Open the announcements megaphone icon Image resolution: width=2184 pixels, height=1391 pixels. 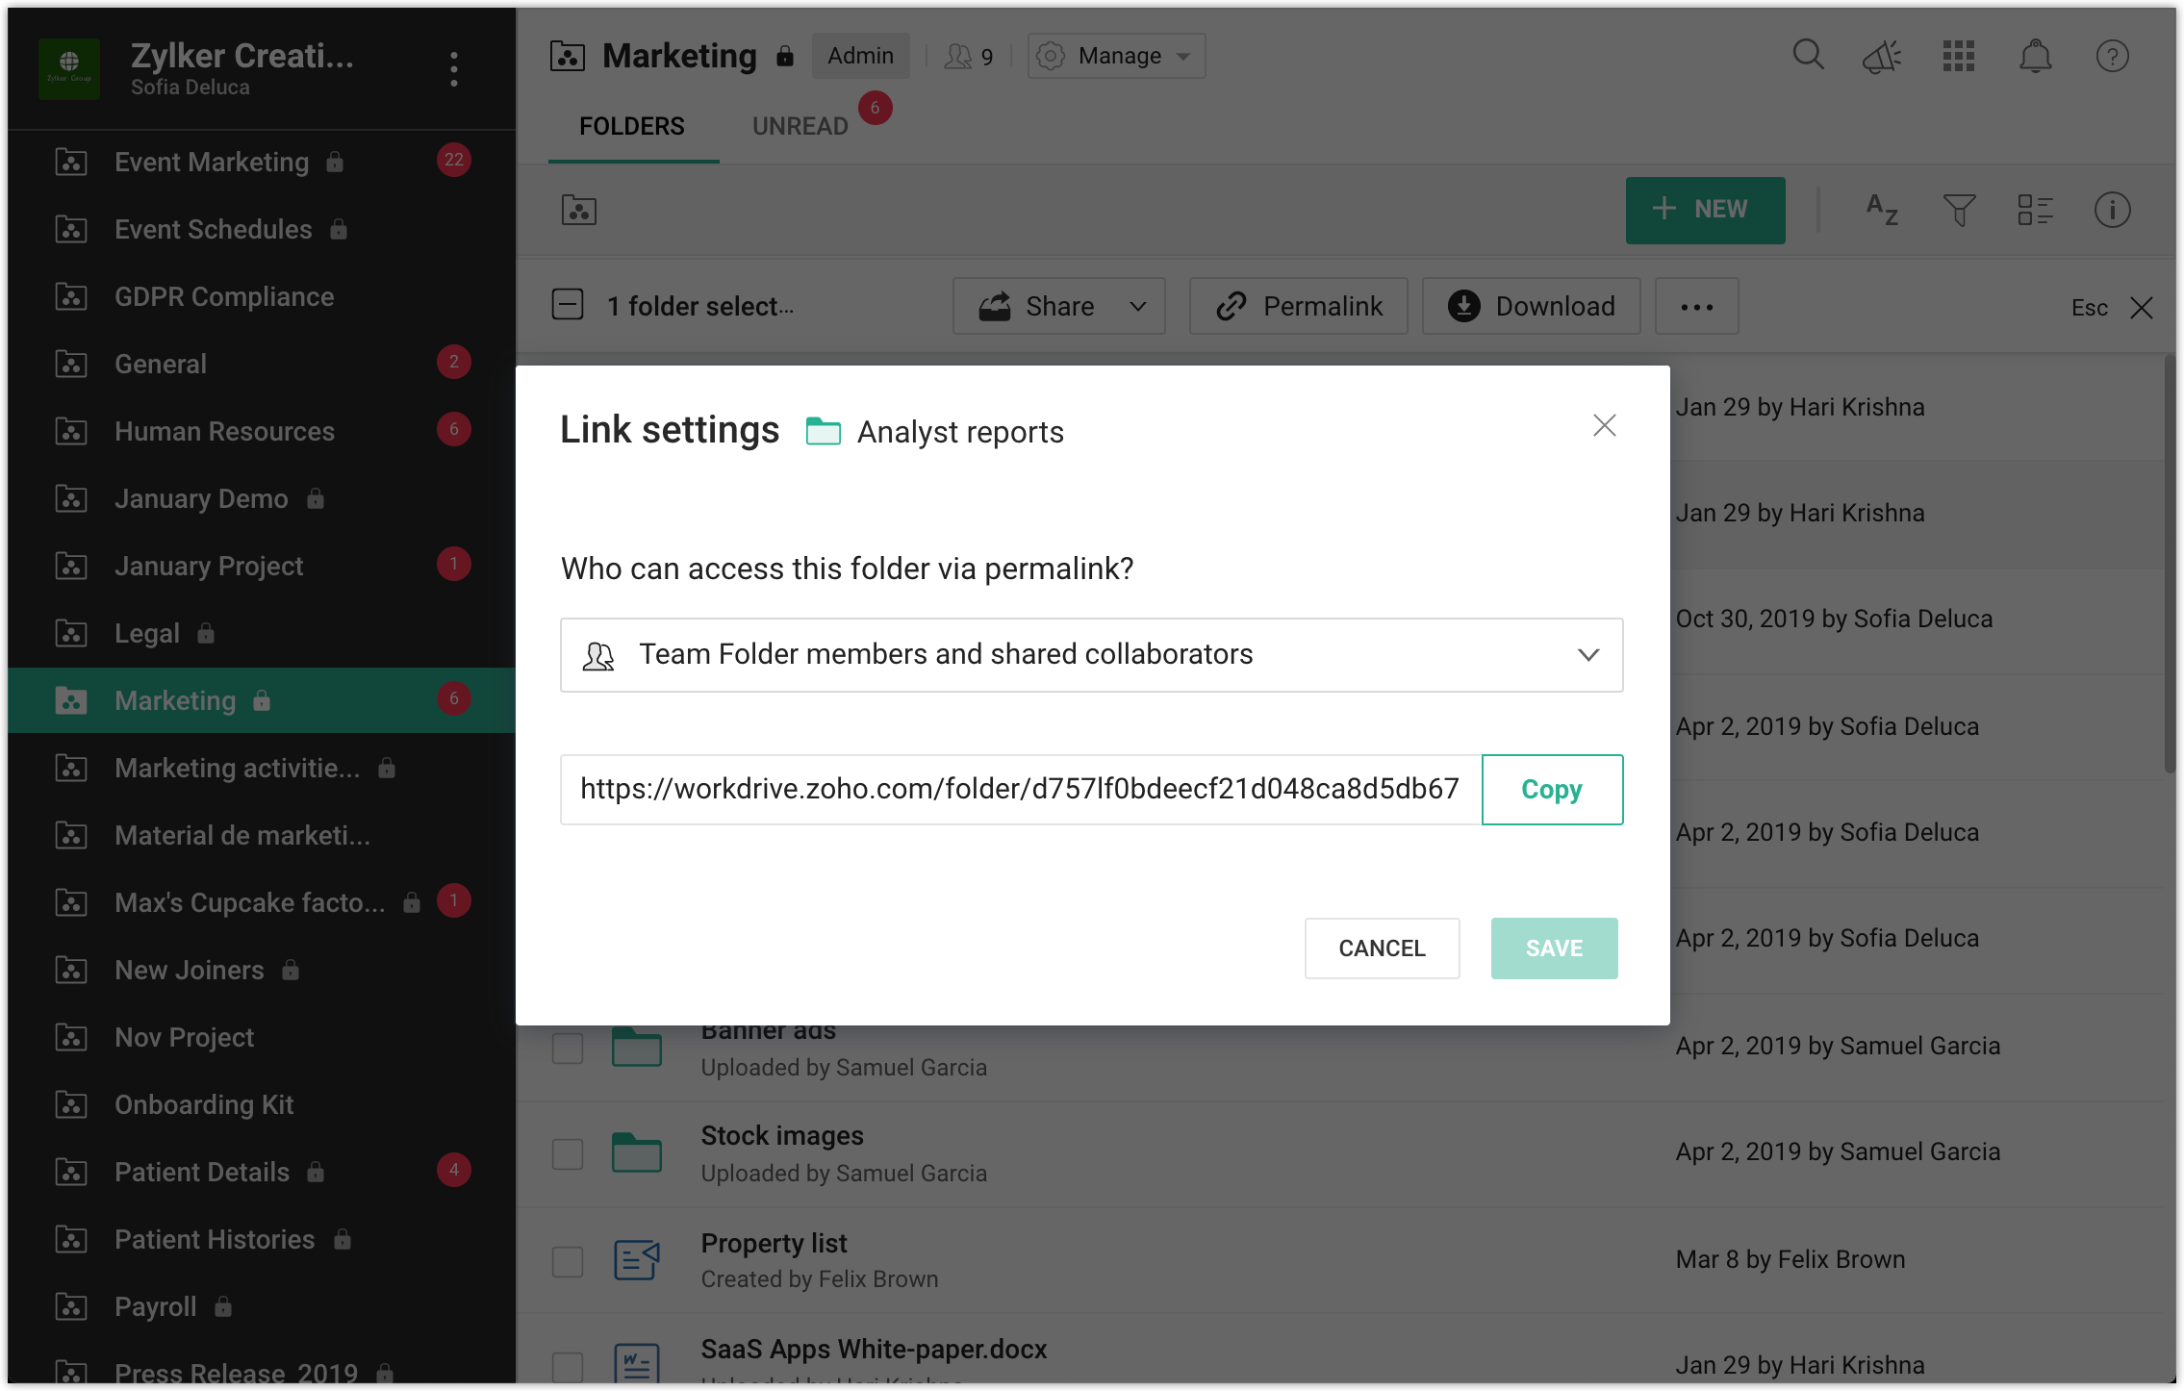point(1882,57)
